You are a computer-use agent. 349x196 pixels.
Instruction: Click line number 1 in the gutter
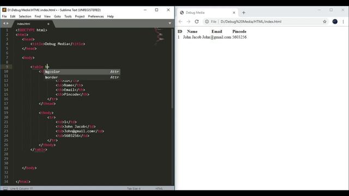(7, 30)
